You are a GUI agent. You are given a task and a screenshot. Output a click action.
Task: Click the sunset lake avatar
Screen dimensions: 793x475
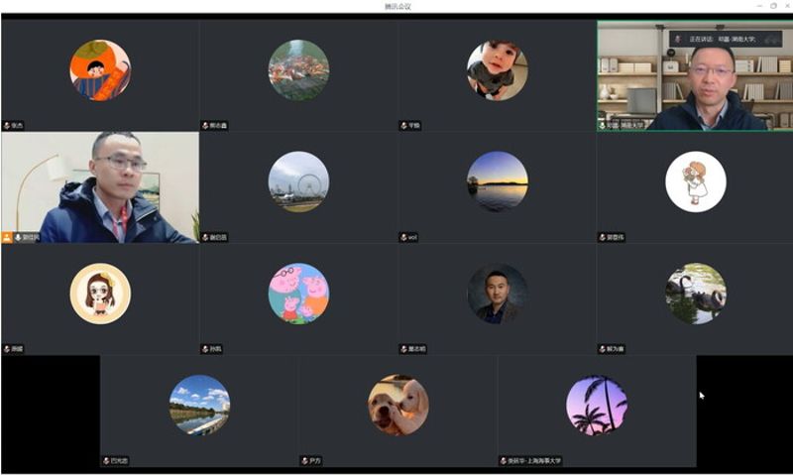(x=497, y=181)
